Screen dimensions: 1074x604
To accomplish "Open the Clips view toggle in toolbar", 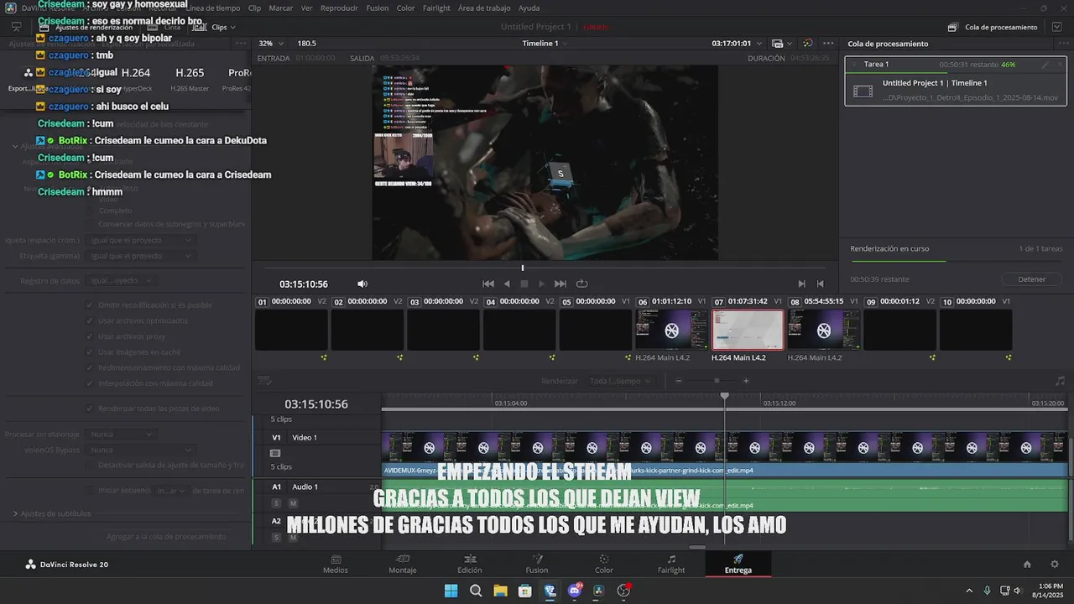I will point(213,27).
